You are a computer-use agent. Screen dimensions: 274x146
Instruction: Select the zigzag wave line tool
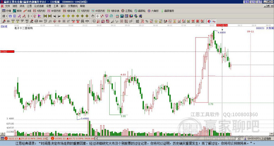click(117, 21)
